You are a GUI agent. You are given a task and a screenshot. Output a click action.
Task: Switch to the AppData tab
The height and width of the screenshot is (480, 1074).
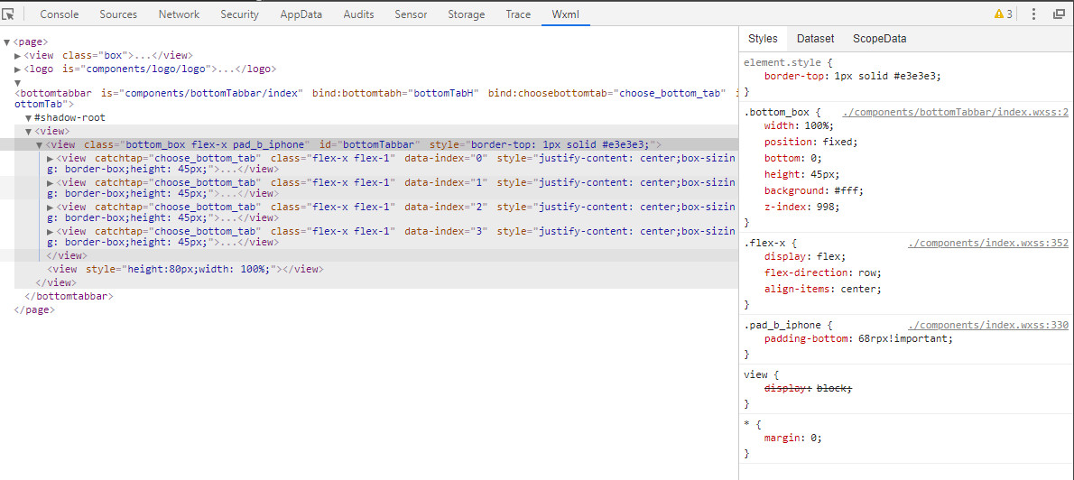coord(301,14)
